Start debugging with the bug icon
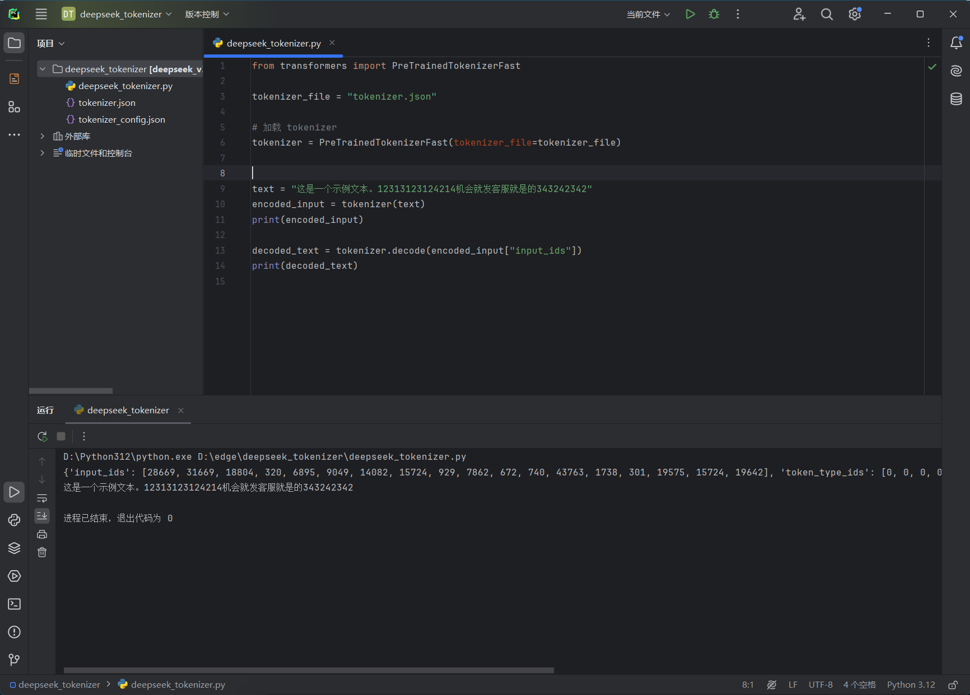 click(714, 14)
